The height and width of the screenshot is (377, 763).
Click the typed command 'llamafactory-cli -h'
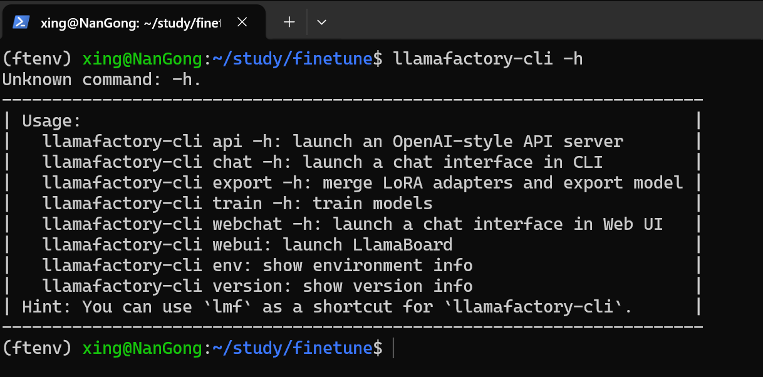(488, 59)
